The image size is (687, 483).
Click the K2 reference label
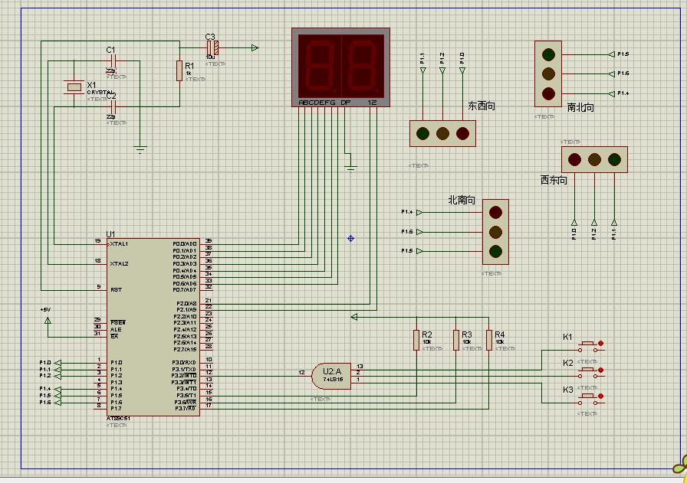568,363
